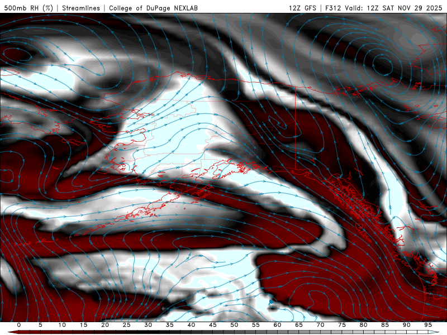Select the colorbar label "80"
Image resolution: width=447 pixels, height=335 pixels.
click(363, 325)
